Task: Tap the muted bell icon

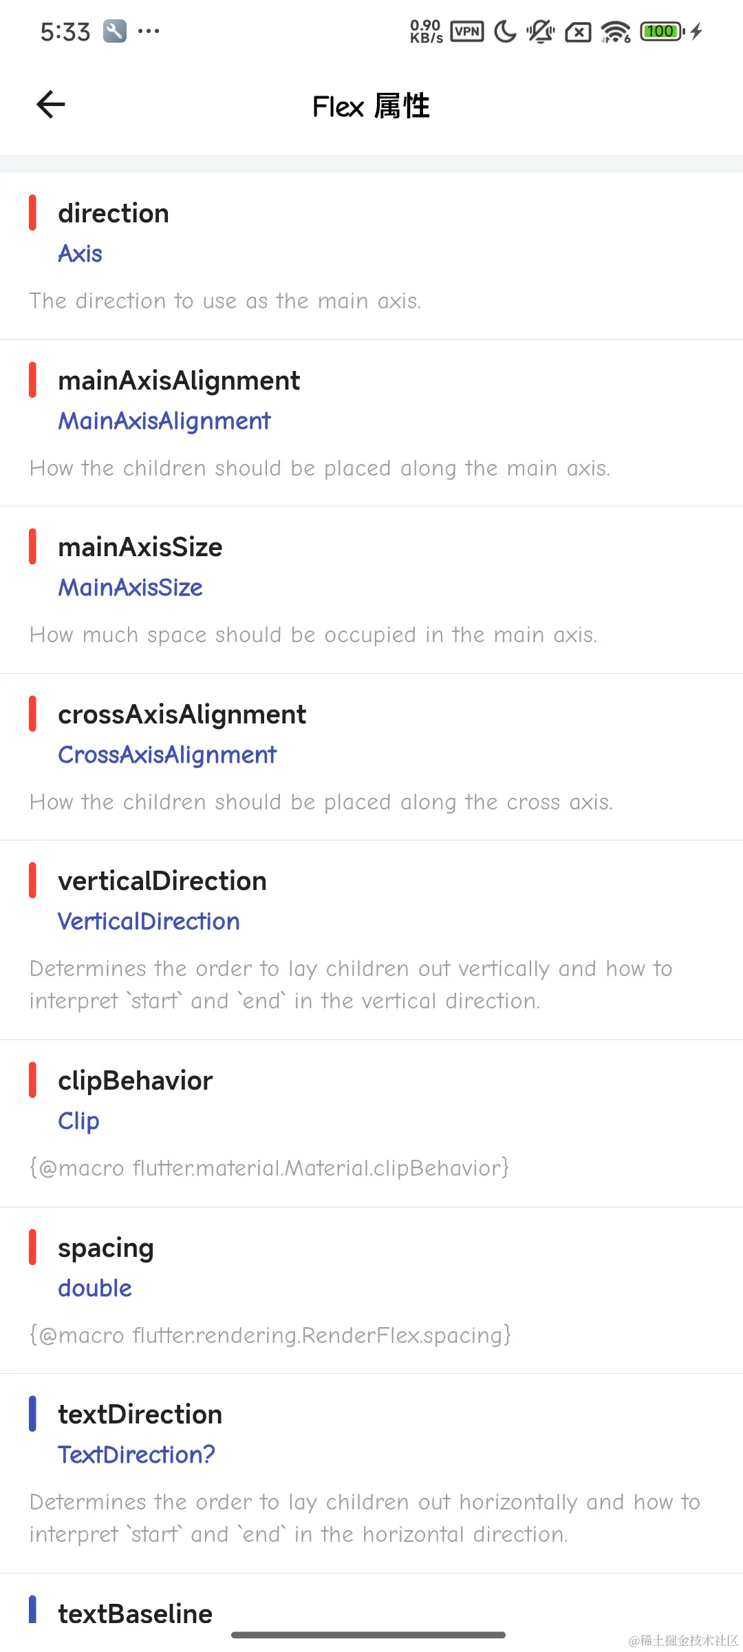Action: click(x=541, y=32)
